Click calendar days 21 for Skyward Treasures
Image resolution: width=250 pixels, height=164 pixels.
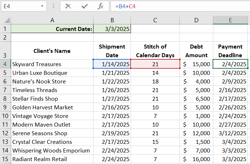tap(155, 64)
